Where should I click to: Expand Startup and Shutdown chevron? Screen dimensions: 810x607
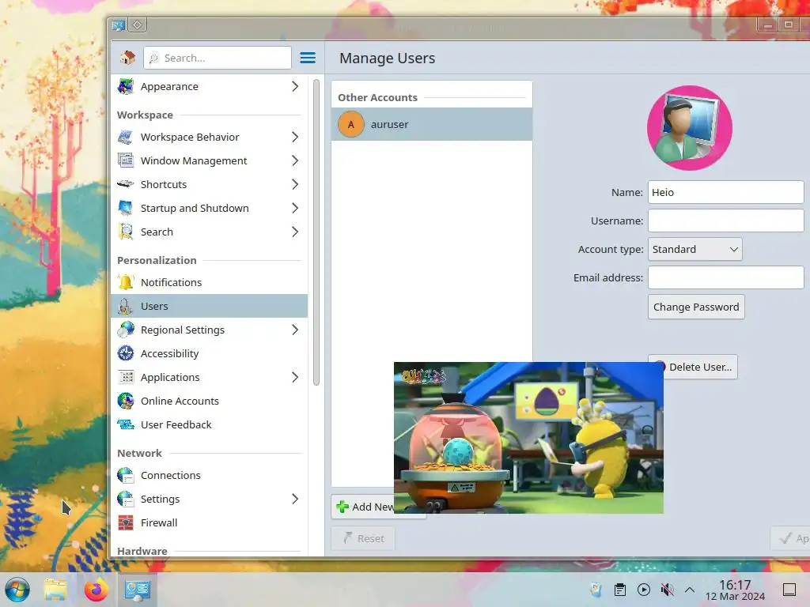tap(295, 208)
